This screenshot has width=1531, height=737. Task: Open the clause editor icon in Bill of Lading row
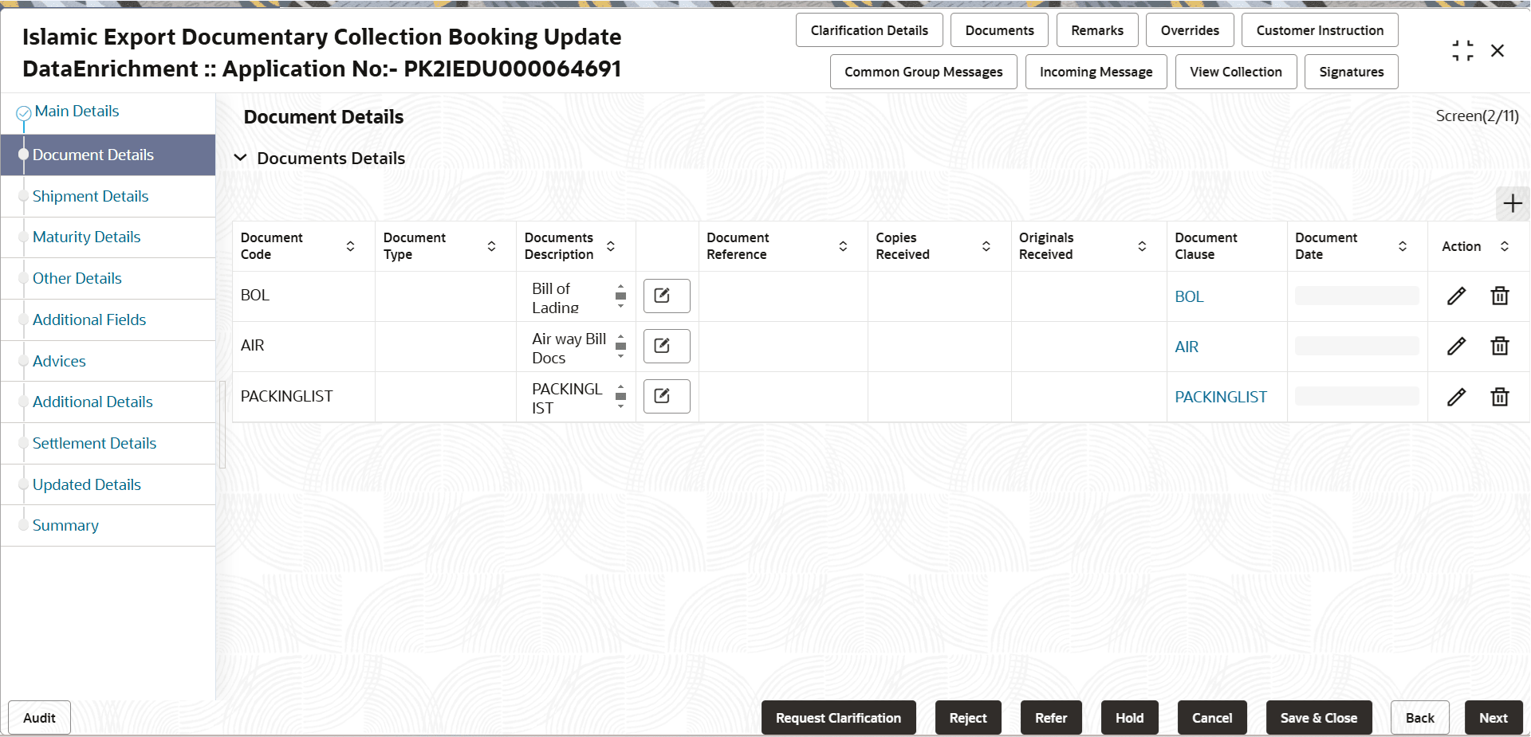666,296
